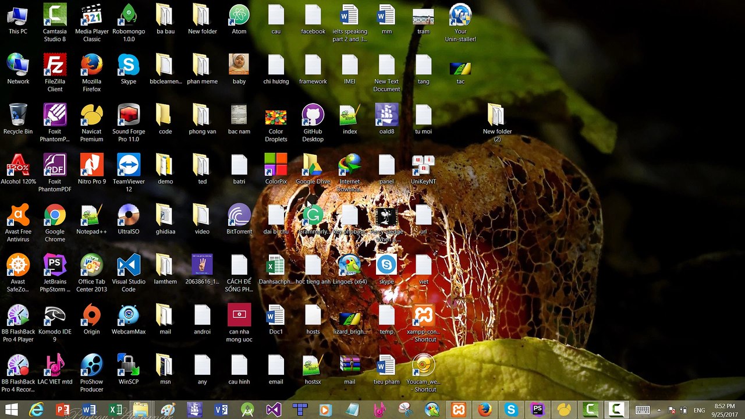
Task: Open the This PC desktop icon
Action: point(18,19)
